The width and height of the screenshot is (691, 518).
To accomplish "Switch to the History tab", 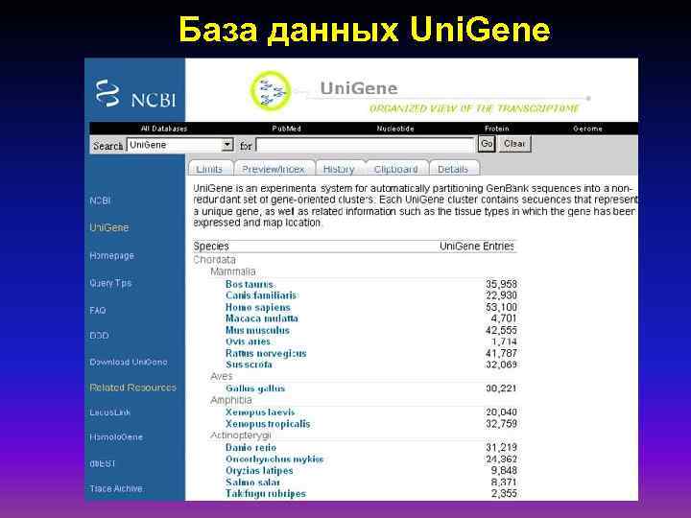I will tap(339, 169).
